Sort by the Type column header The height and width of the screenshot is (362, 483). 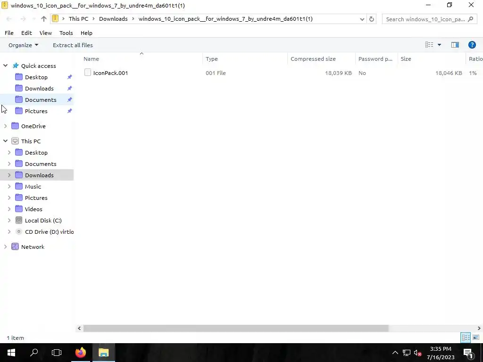(245, 59)
